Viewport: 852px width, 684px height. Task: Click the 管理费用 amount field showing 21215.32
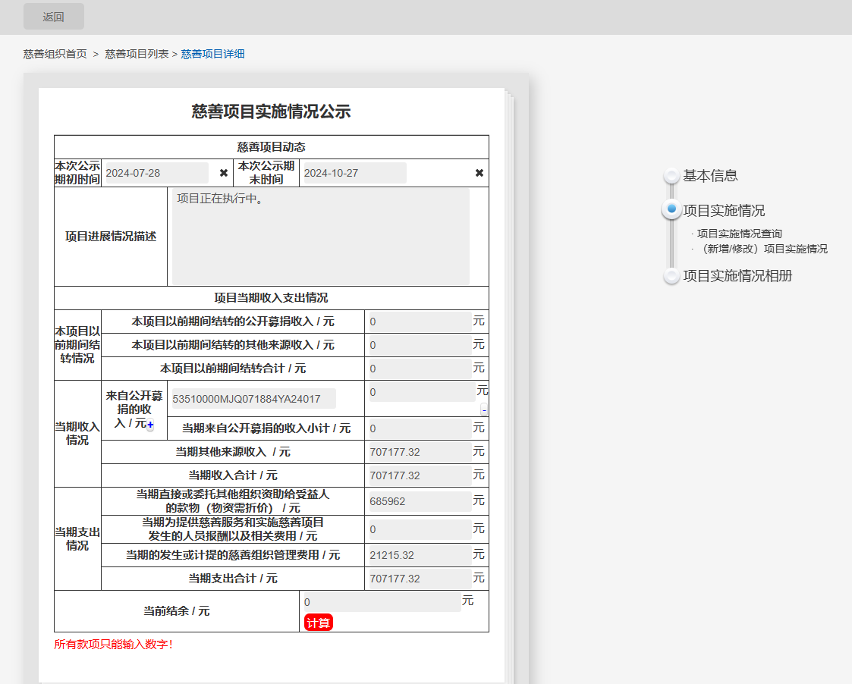(x=420, y=555)
